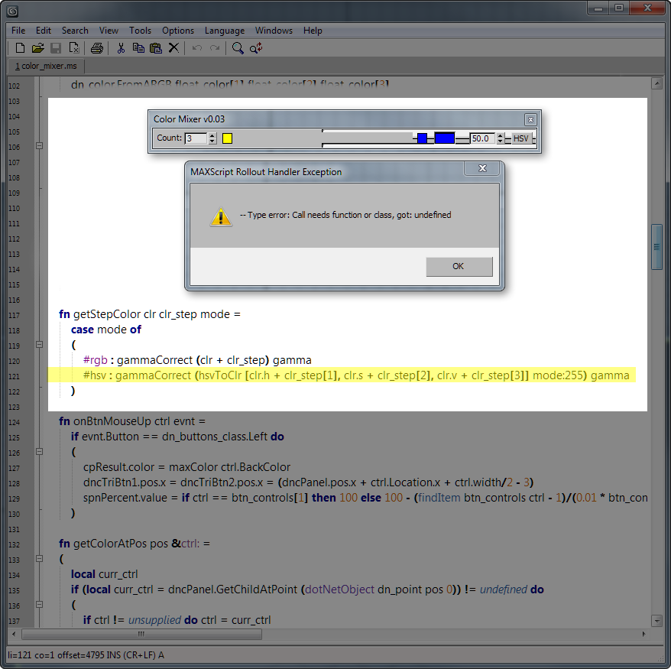Click the Cut scissors icon
Image resolution: width=671 pixels, height=669 pixels.
tap(121, 48)
